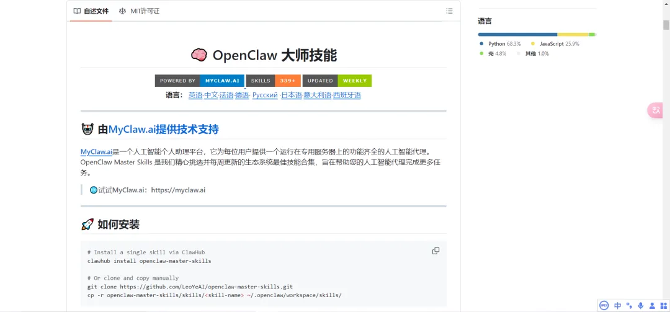Switch to the MIT许可证 tab
670x312 pixels.
coord(140,11)
